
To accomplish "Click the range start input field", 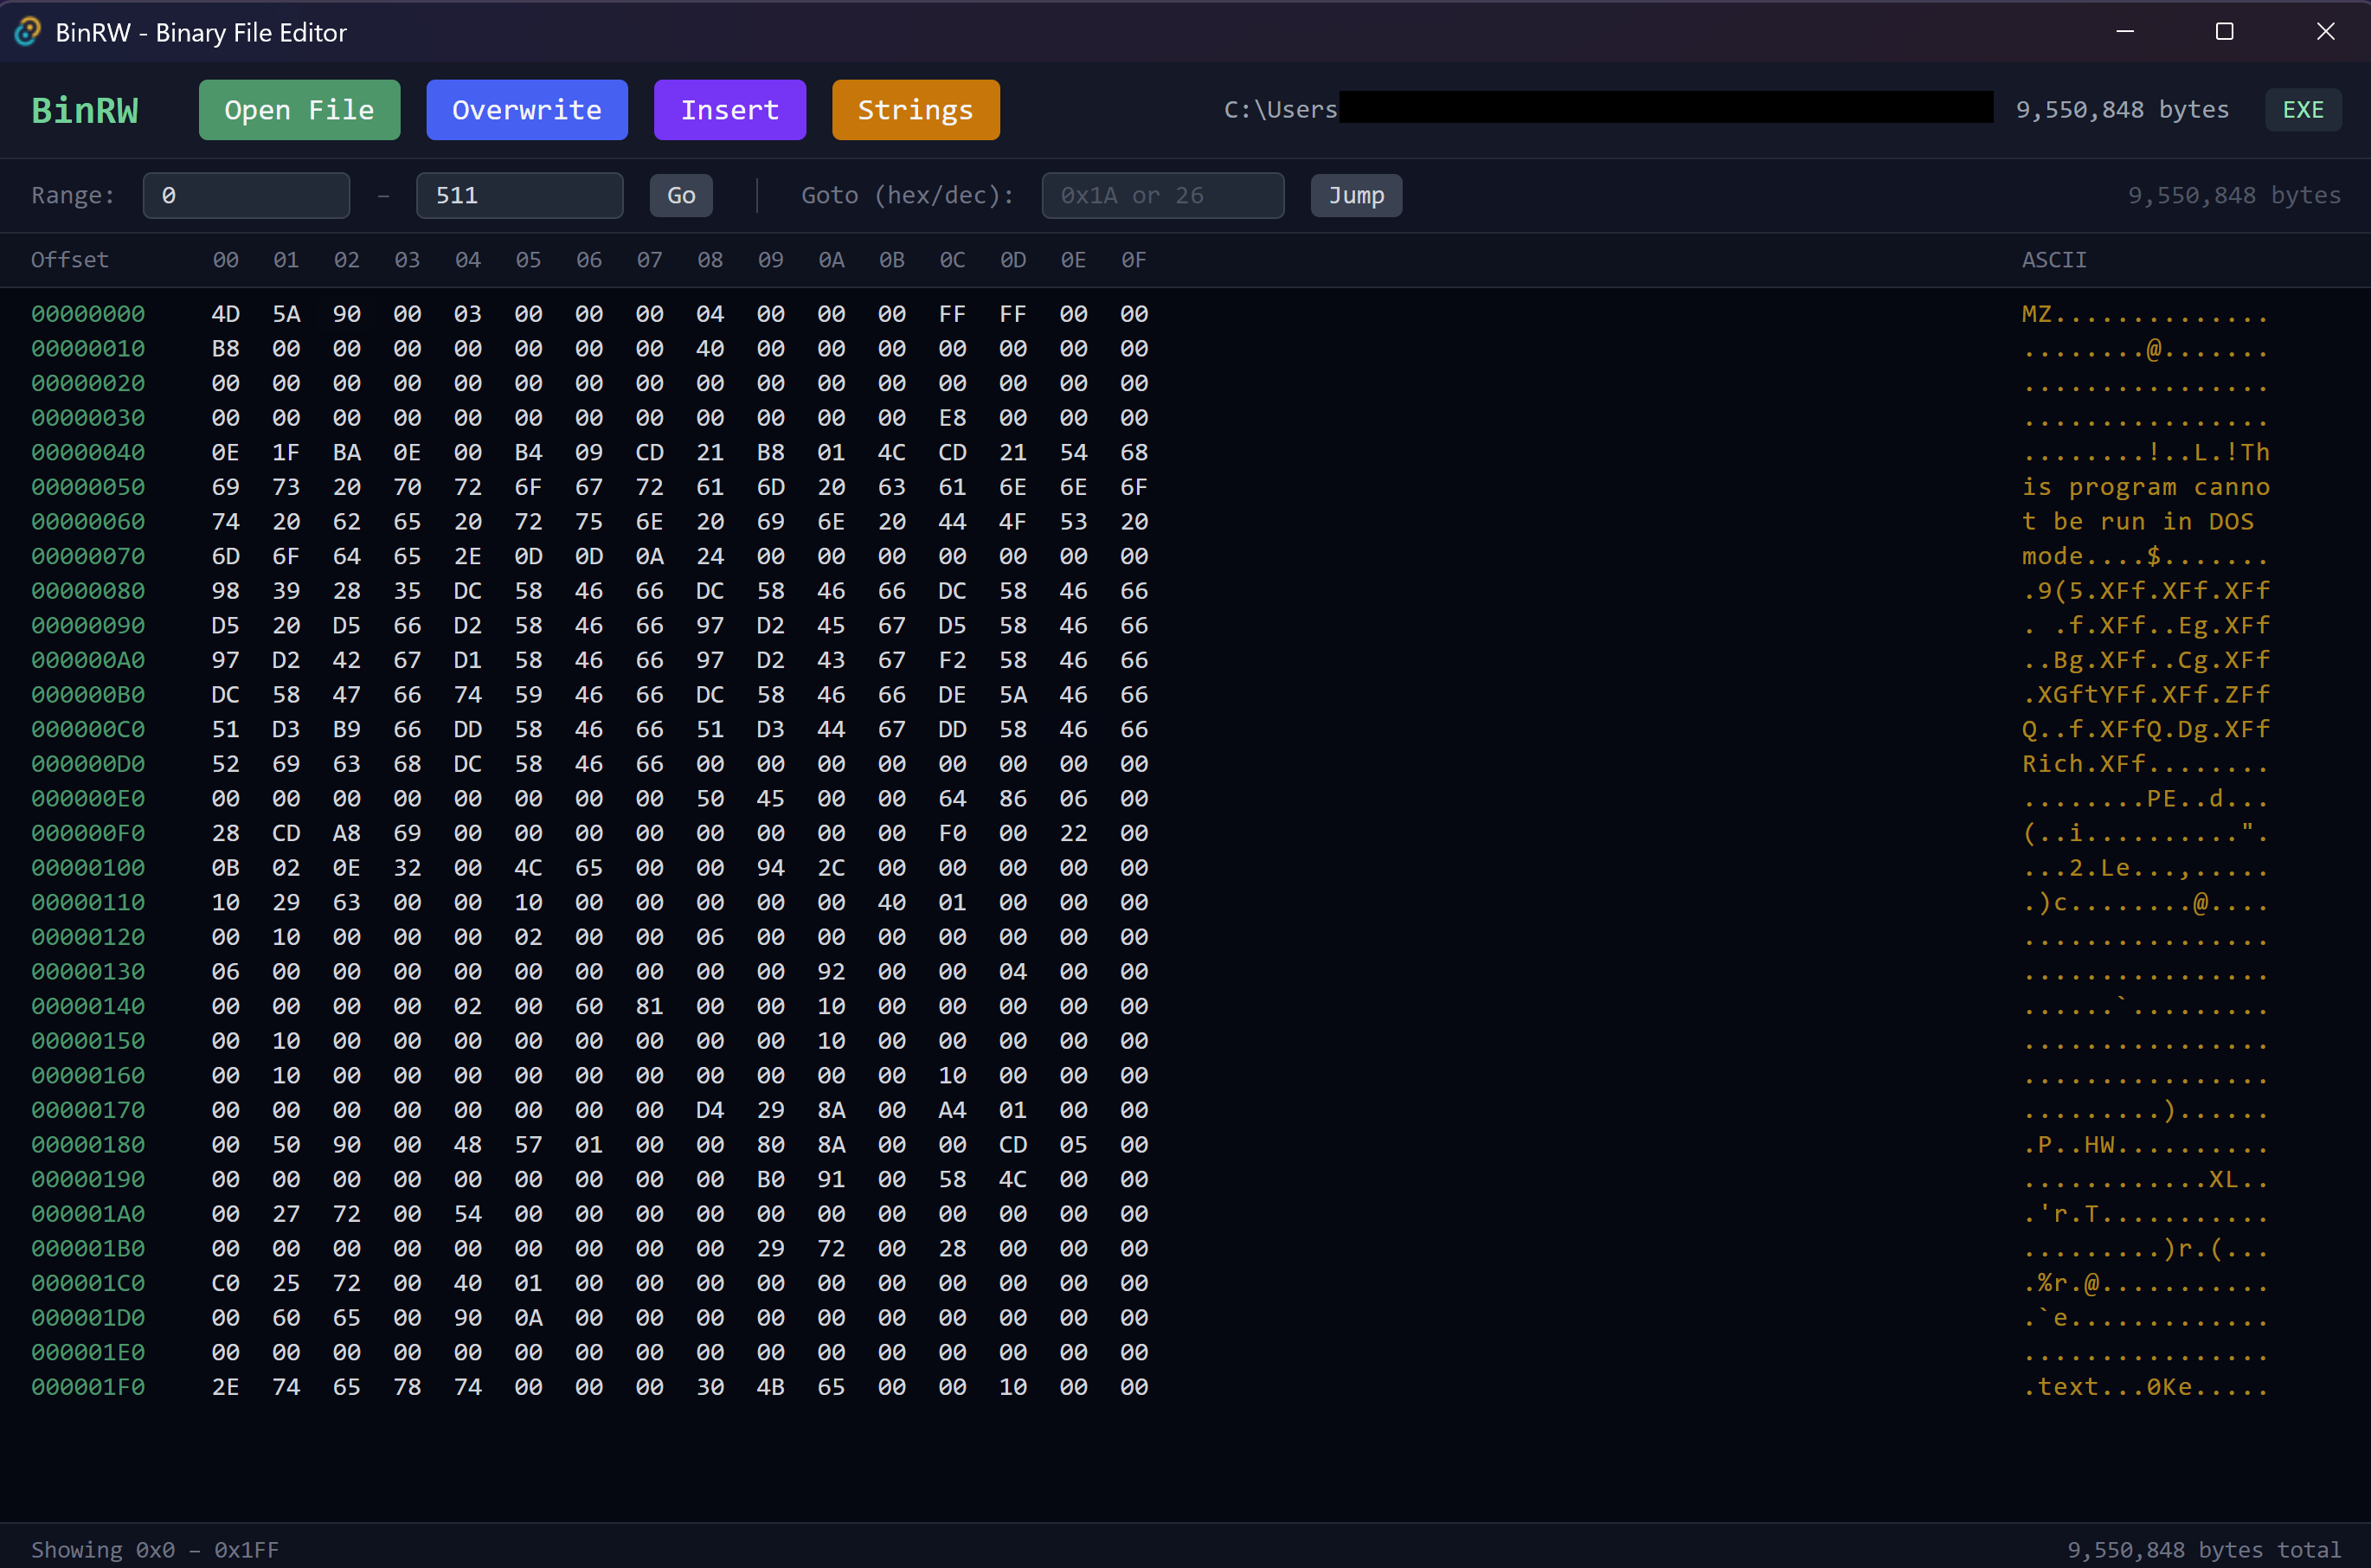I will (x=246, y=195).
